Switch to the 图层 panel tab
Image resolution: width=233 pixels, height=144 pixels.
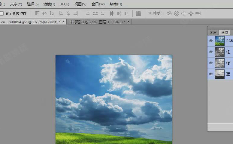click(213, 33)
